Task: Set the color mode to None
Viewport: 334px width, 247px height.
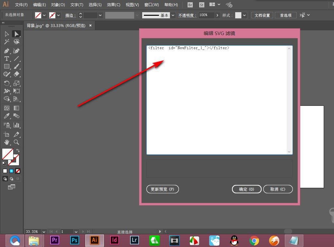Action: (18, 171)
